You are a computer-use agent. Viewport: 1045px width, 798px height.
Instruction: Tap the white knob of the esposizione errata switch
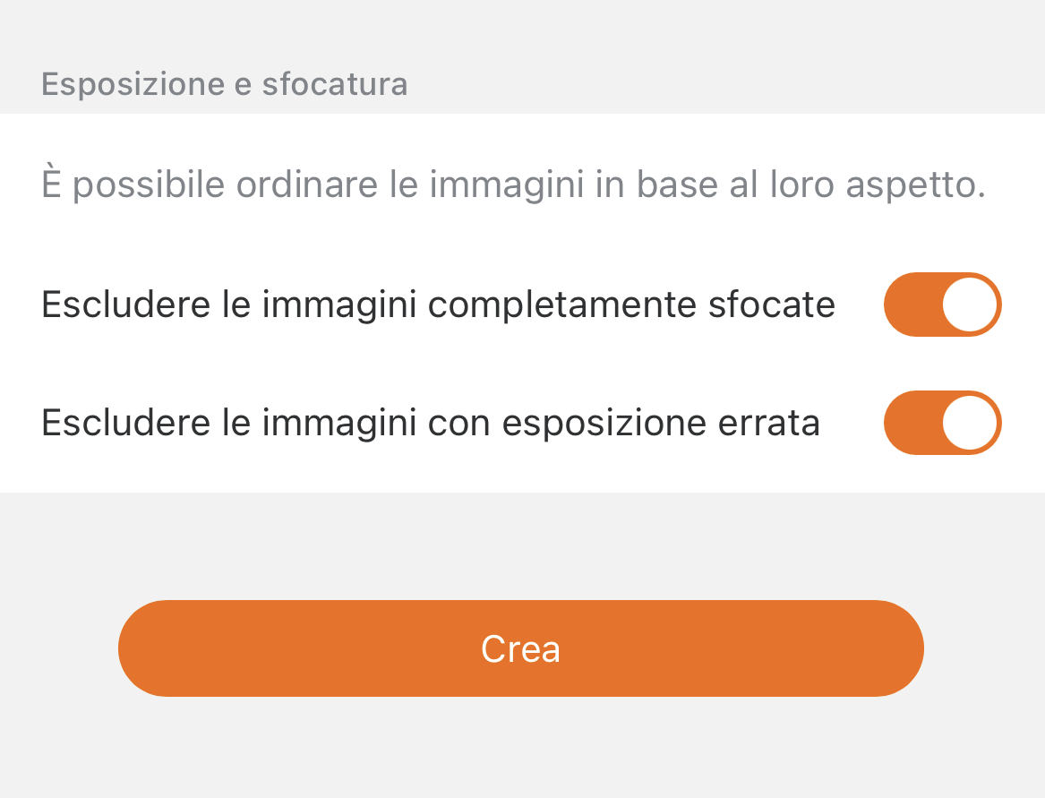point(970,423)
